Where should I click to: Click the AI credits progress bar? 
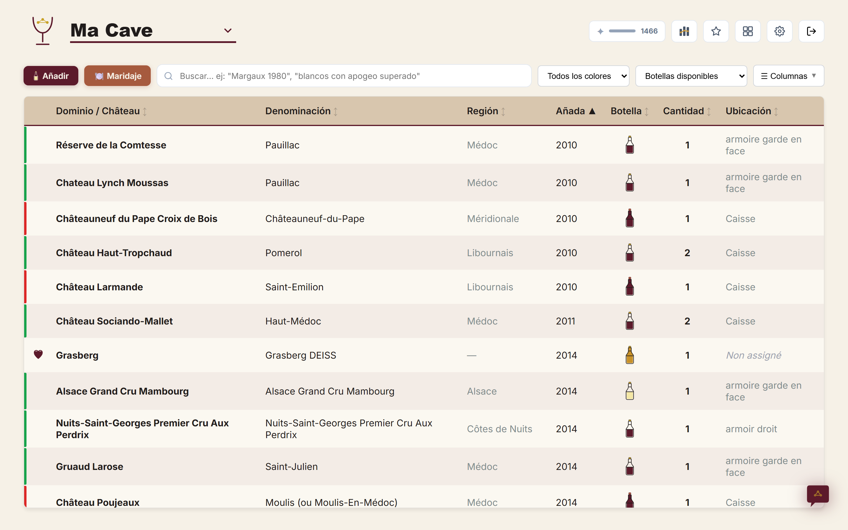point(622,31)
